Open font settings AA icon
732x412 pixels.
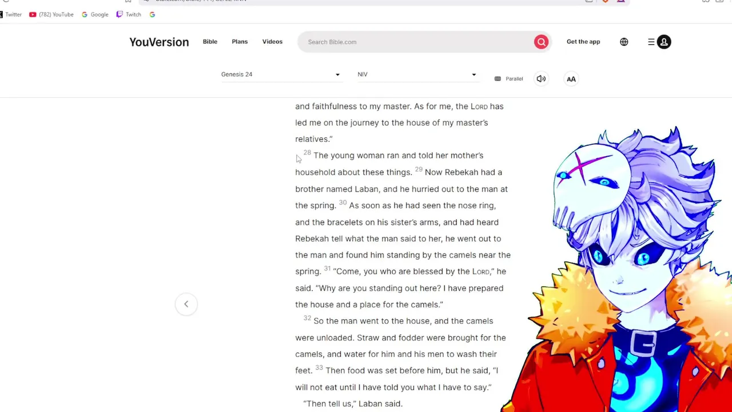(x=571, y=79)
